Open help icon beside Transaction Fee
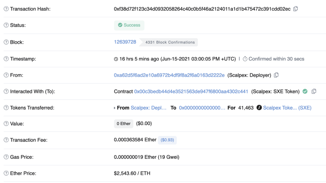326x183 pixels. point(6,140)
